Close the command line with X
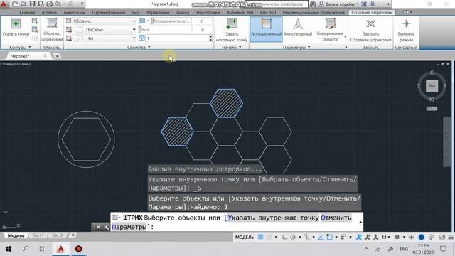455x256 pixels. pyautogui.click(x=98, y=227)
